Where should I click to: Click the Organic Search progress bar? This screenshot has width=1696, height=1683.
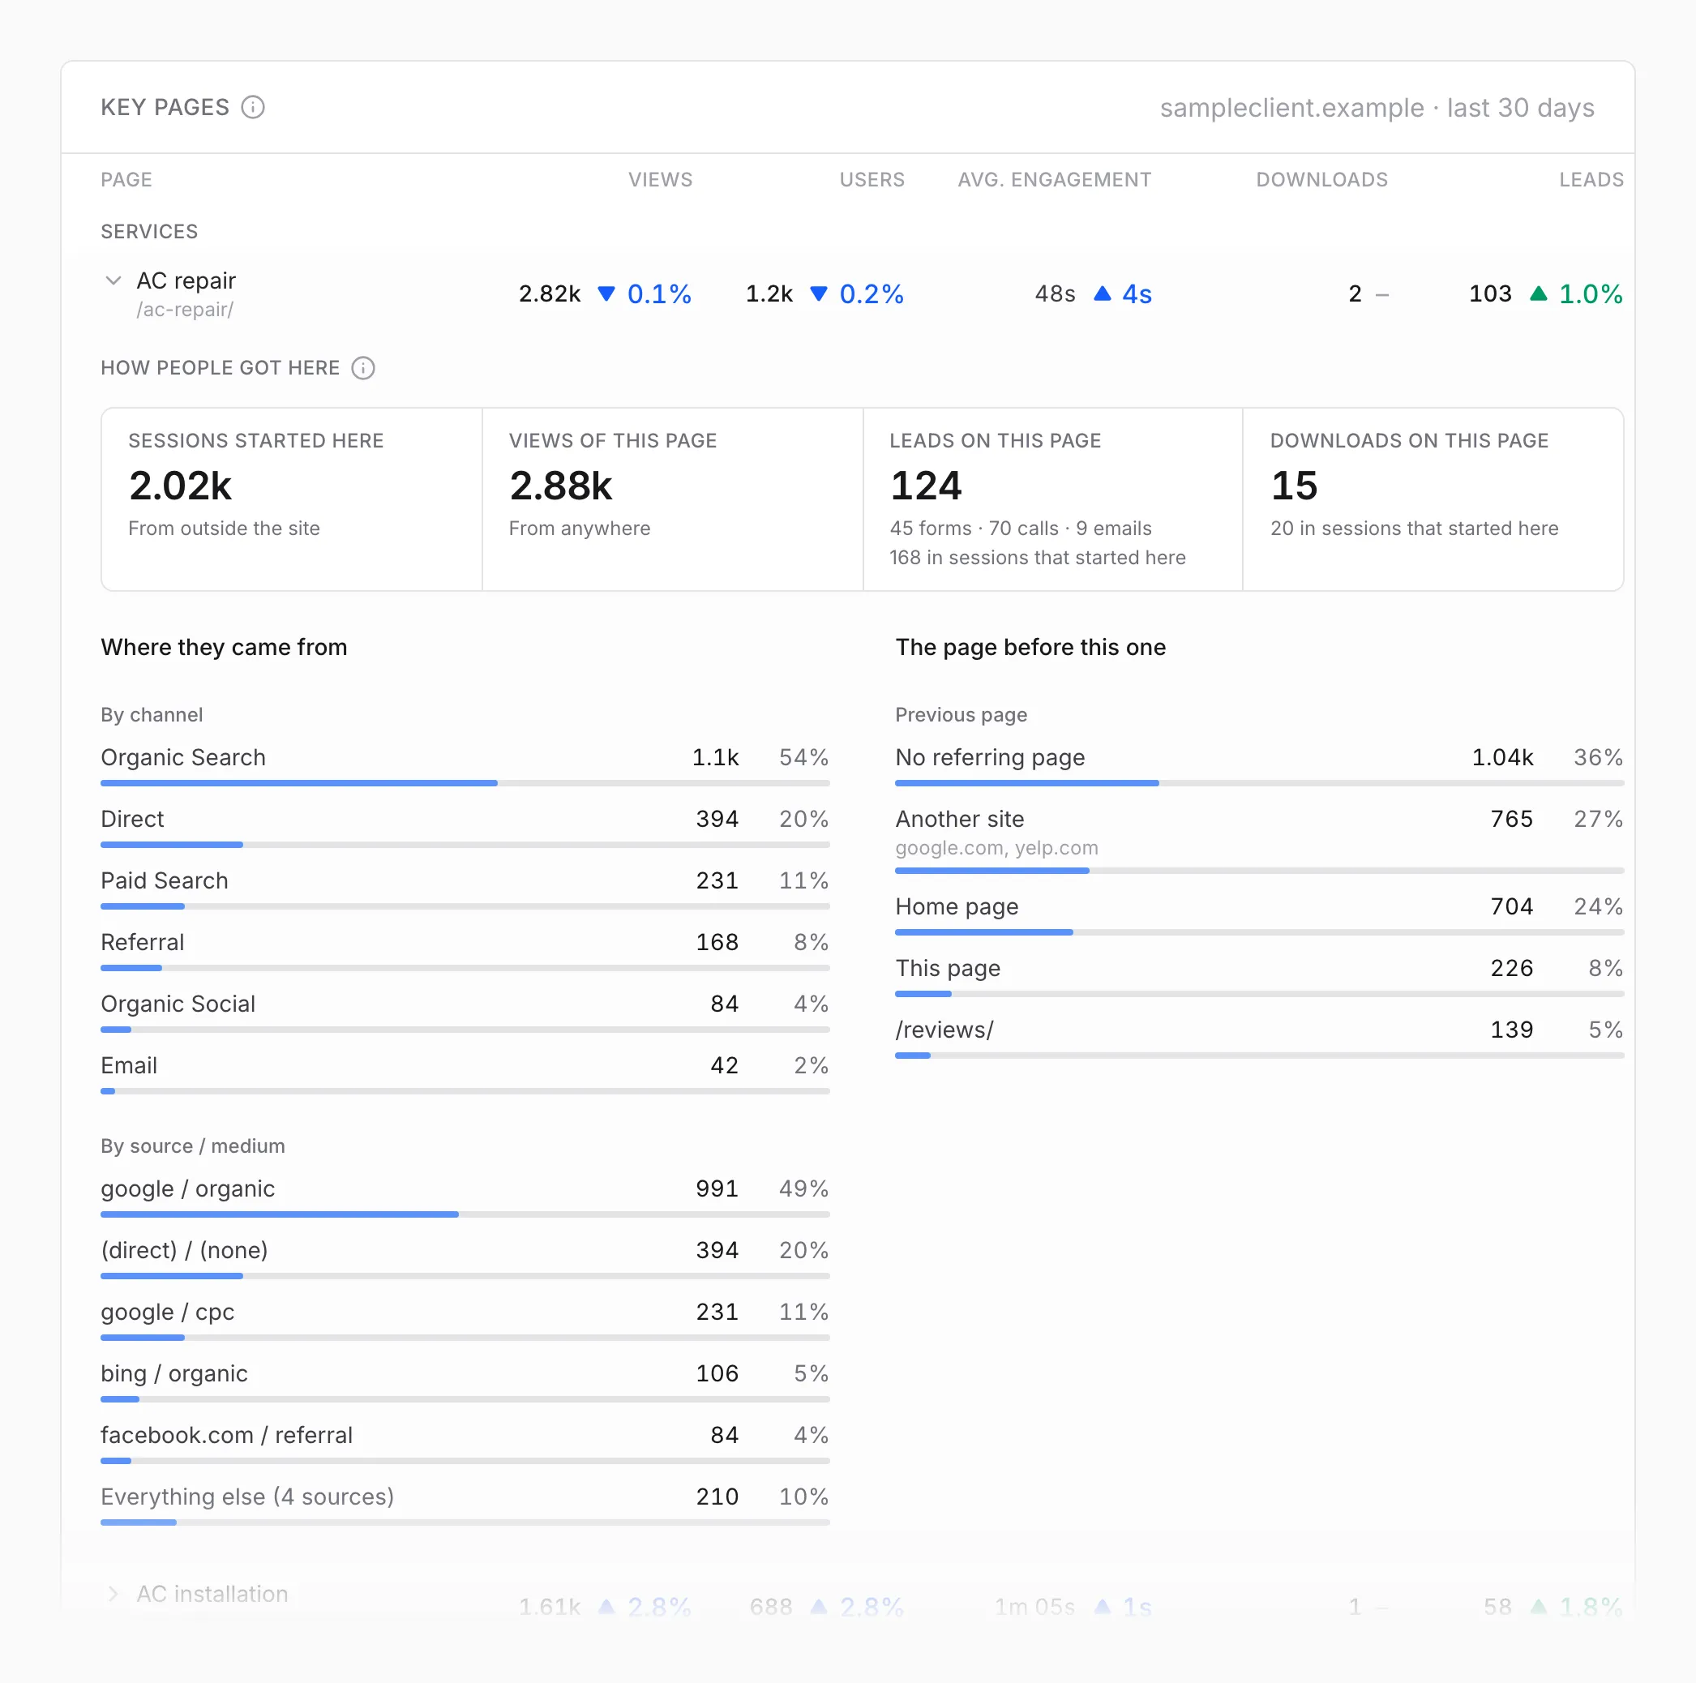[465, 783]
